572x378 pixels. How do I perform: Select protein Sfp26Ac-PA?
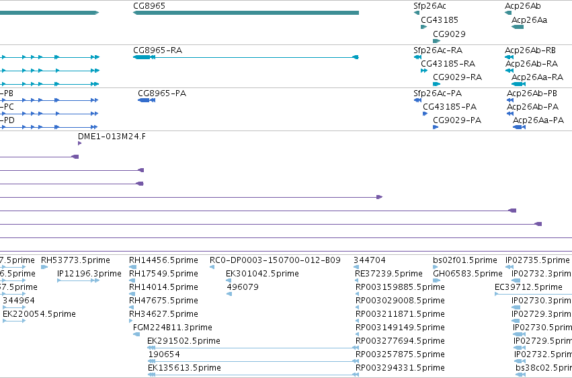(x=417, y=100)
